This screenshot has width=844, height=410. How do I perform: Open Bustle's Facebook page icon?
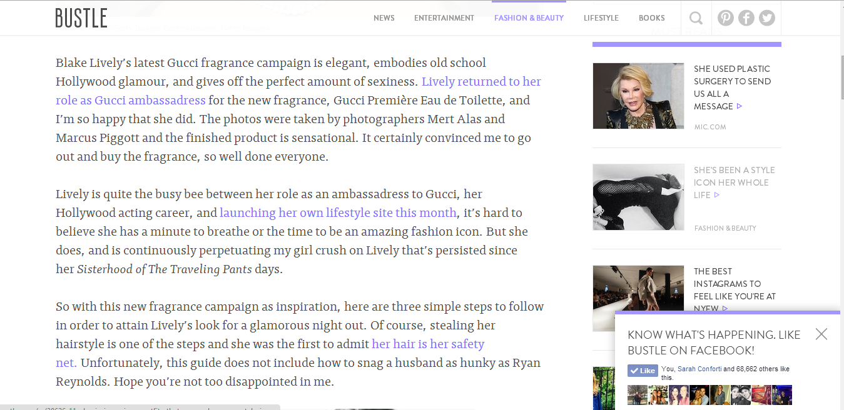pyautogui.click(x=746, y=18)
